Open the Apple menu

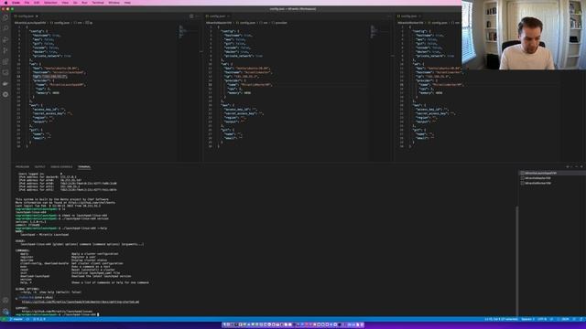(x=5, y=3)
